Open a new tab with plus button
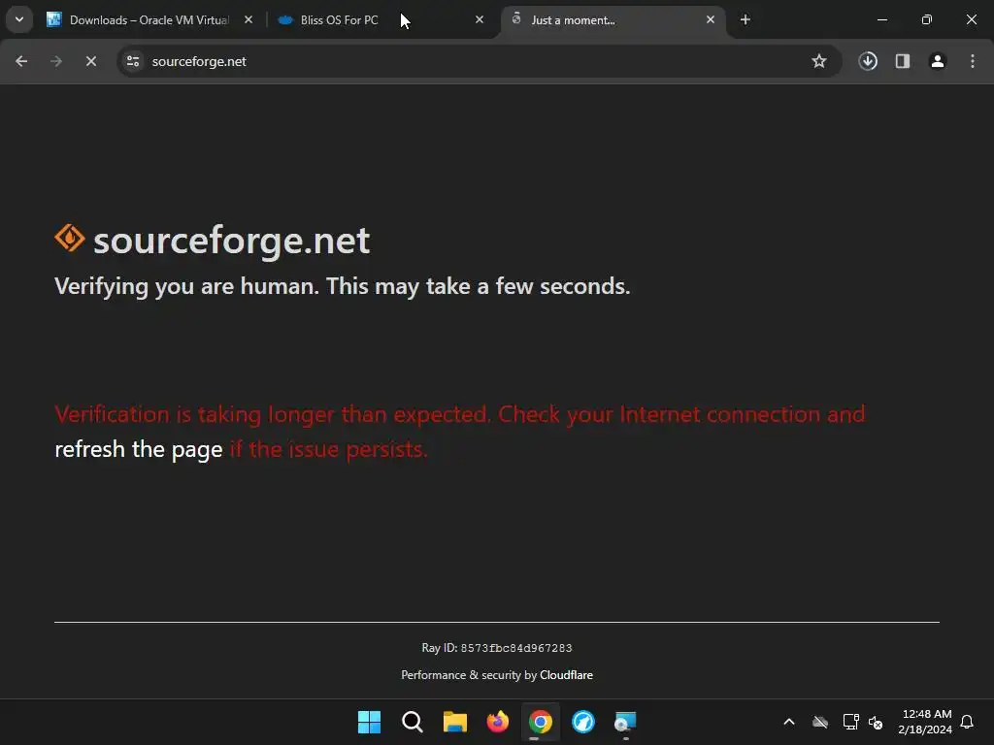Image resolution: width=994 pixels, height=745 pixels. pyautogui.click(x=745, y=19)
